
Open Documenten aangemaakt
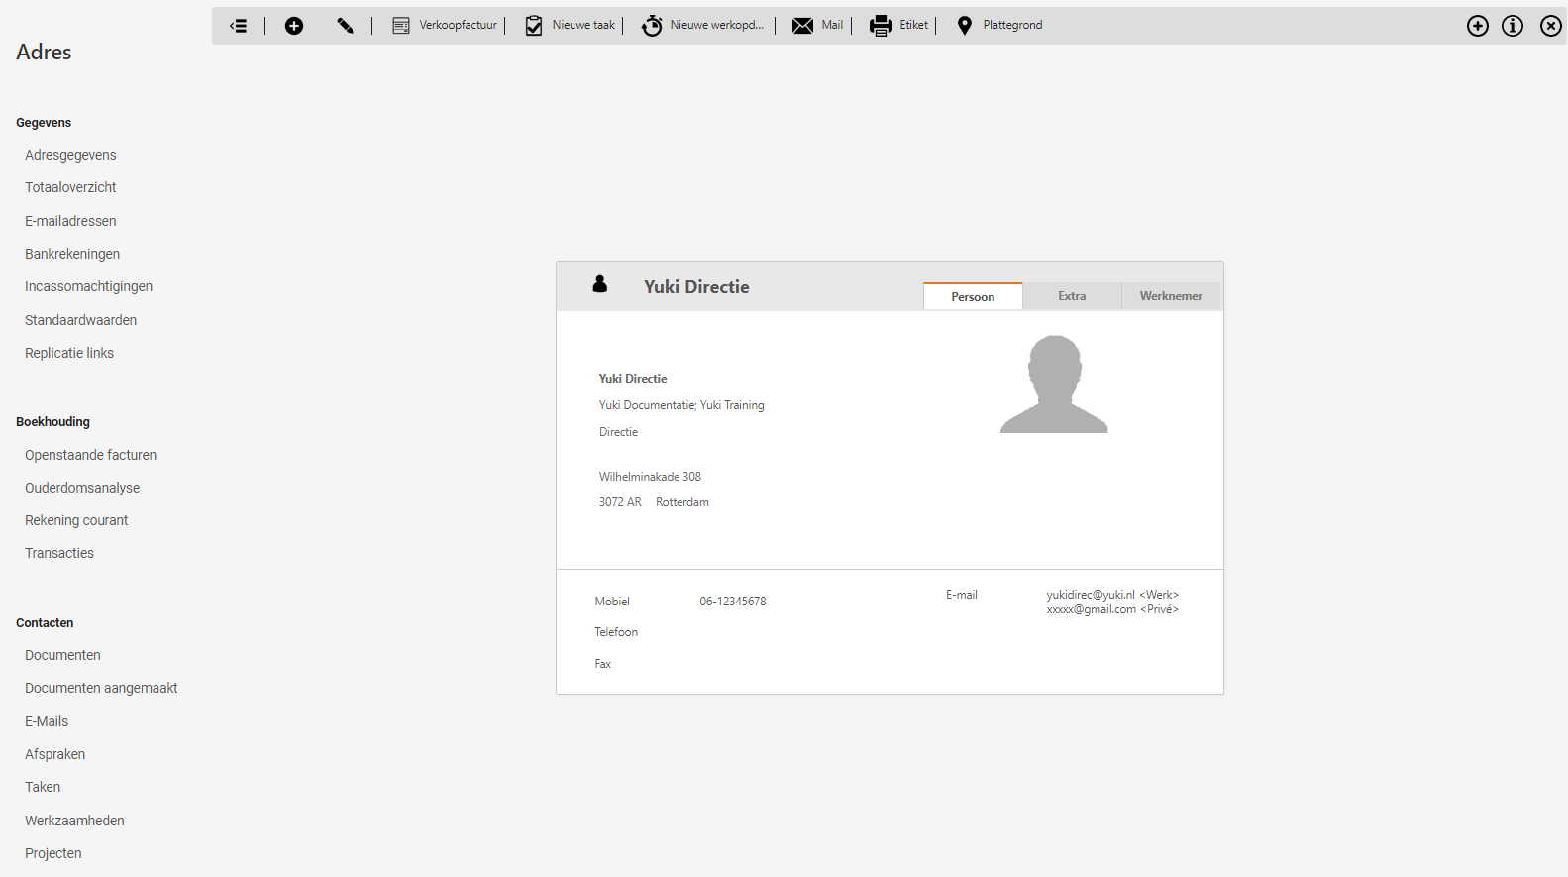tap(101, 688)
